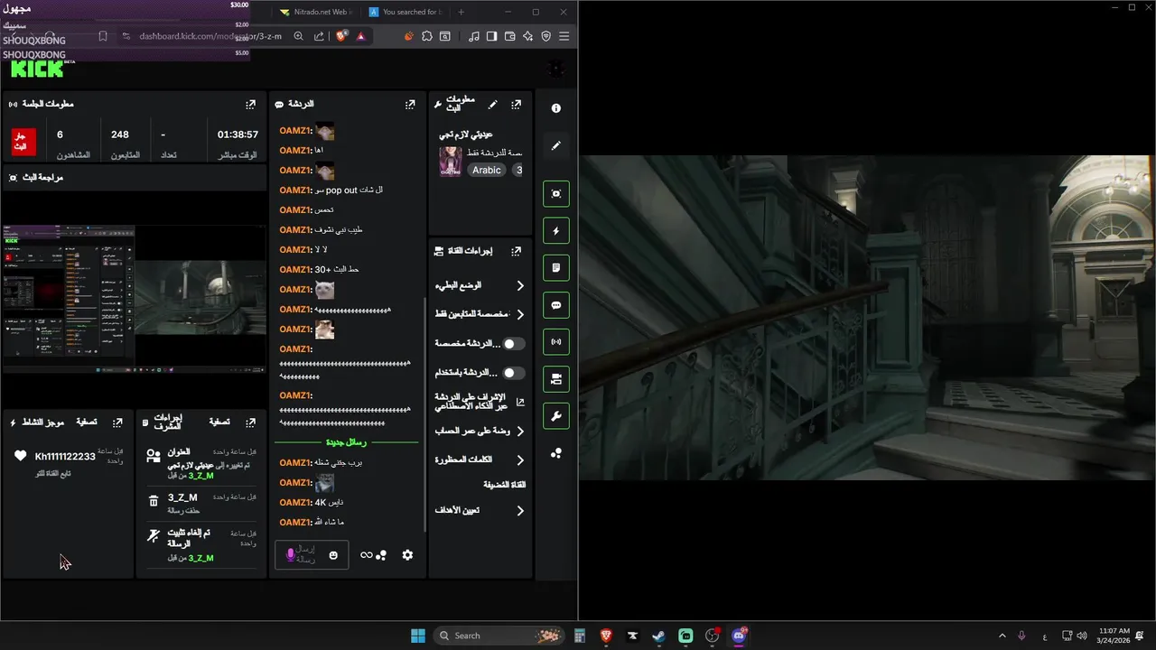The width and height of the screenshot is (1156, 650).
Task: Pop out the stream info panel
Action: tap(516, 105)
